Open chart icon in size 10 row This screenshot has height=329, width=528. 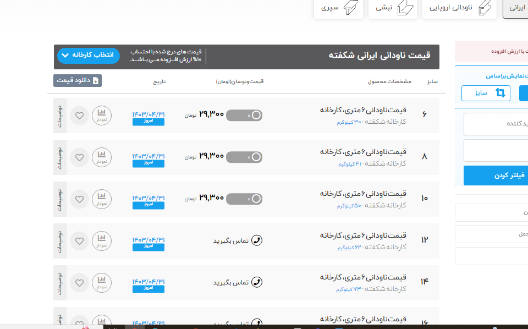101,199
